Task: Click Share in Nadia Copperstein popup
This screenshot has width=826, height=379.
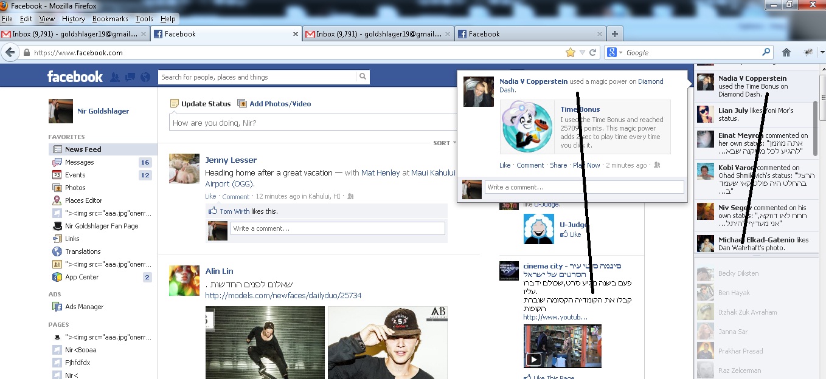Action: pyautogui.click(x=558, y=165)
